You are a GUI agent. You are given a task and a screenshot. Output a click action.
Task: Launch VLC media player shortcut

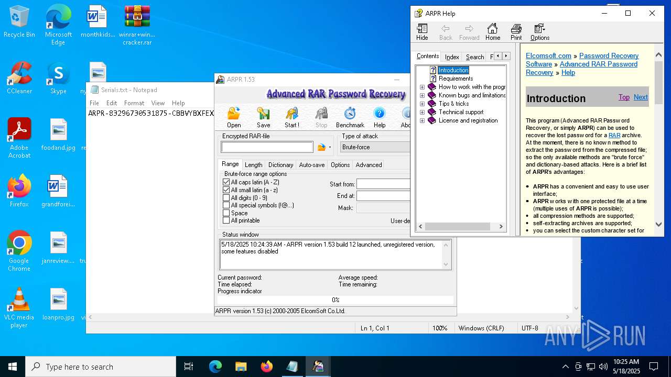(x=19, y=308)
